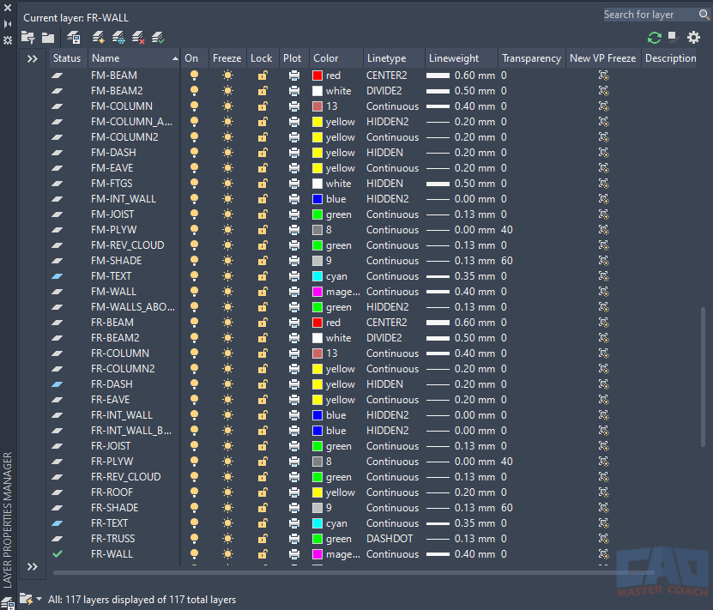Open the invert filter dropdown arrow
The height and width of the screenshot is (610, 713).
pos(39,599)
